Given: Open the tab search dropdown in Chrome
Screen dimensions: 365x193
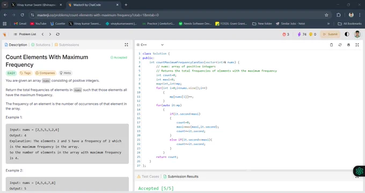Looking at the screenshot, I should coord(5,5).
